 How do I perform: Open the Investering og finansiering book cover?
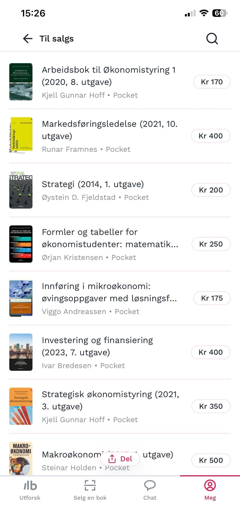tap(21, 352)
